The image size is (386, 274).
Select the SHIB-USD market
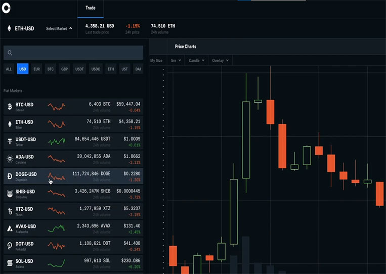click(x=73, y=193)
